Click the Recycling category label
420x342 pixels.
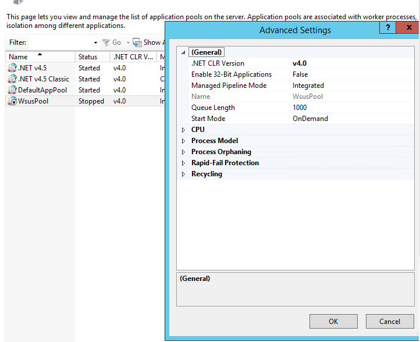click(x=207, y=174)
